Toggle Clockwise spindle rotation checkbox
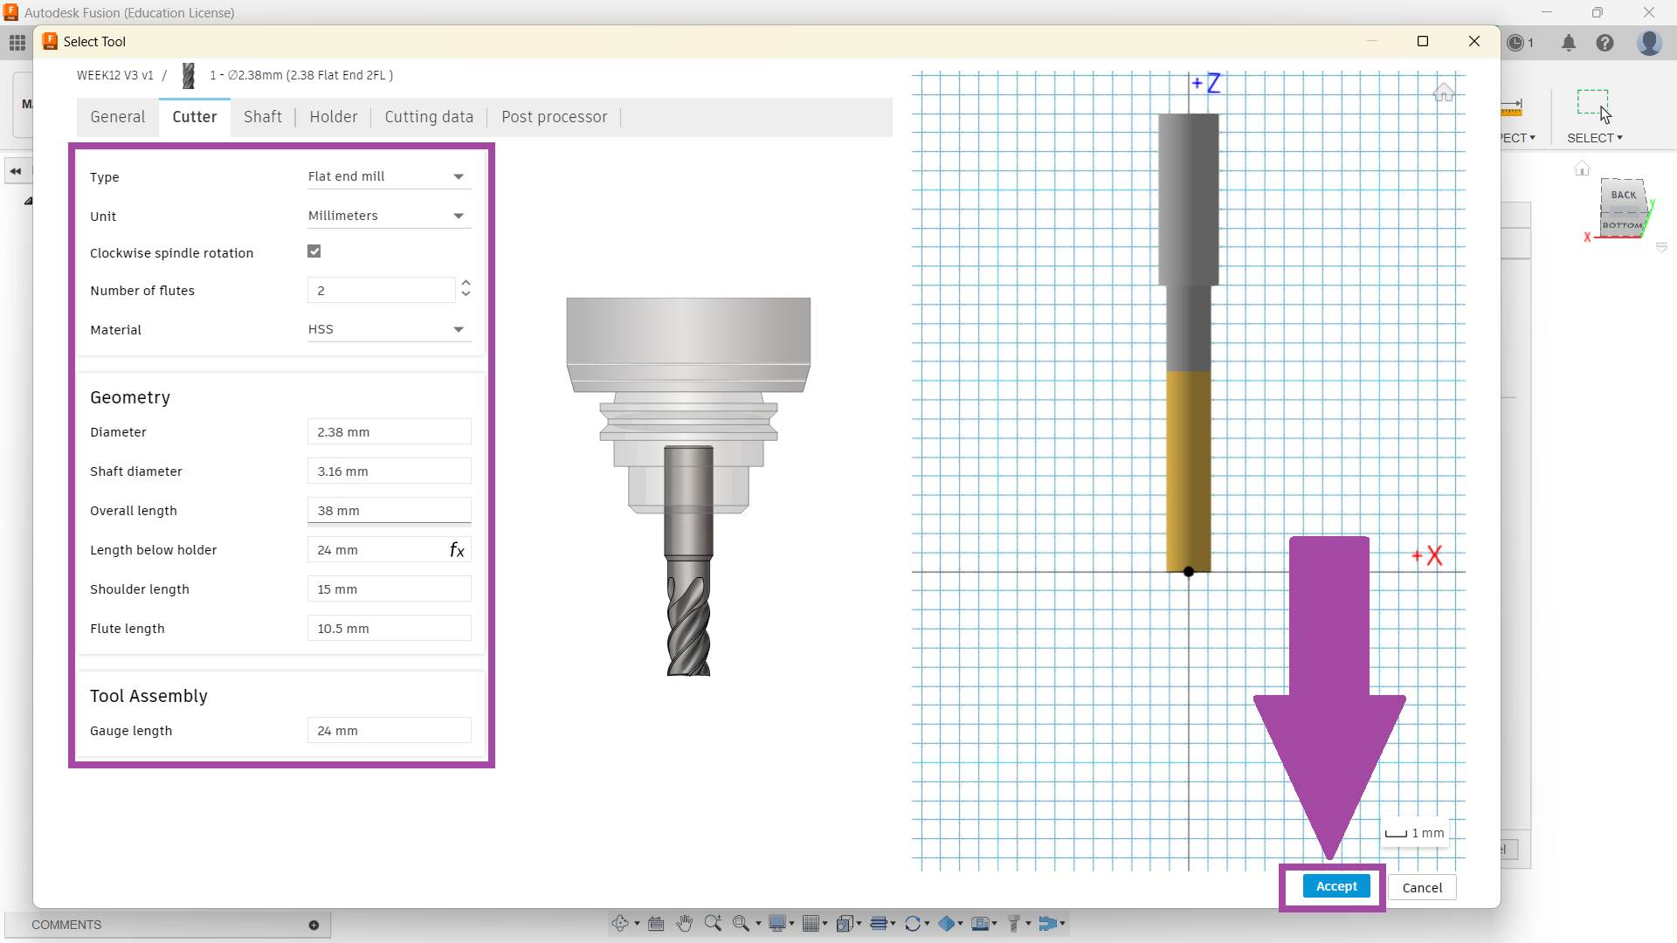 [x=314, y=251]
